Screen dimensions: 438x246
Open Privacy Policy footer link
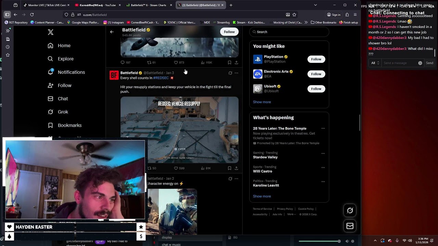point(285,209)
